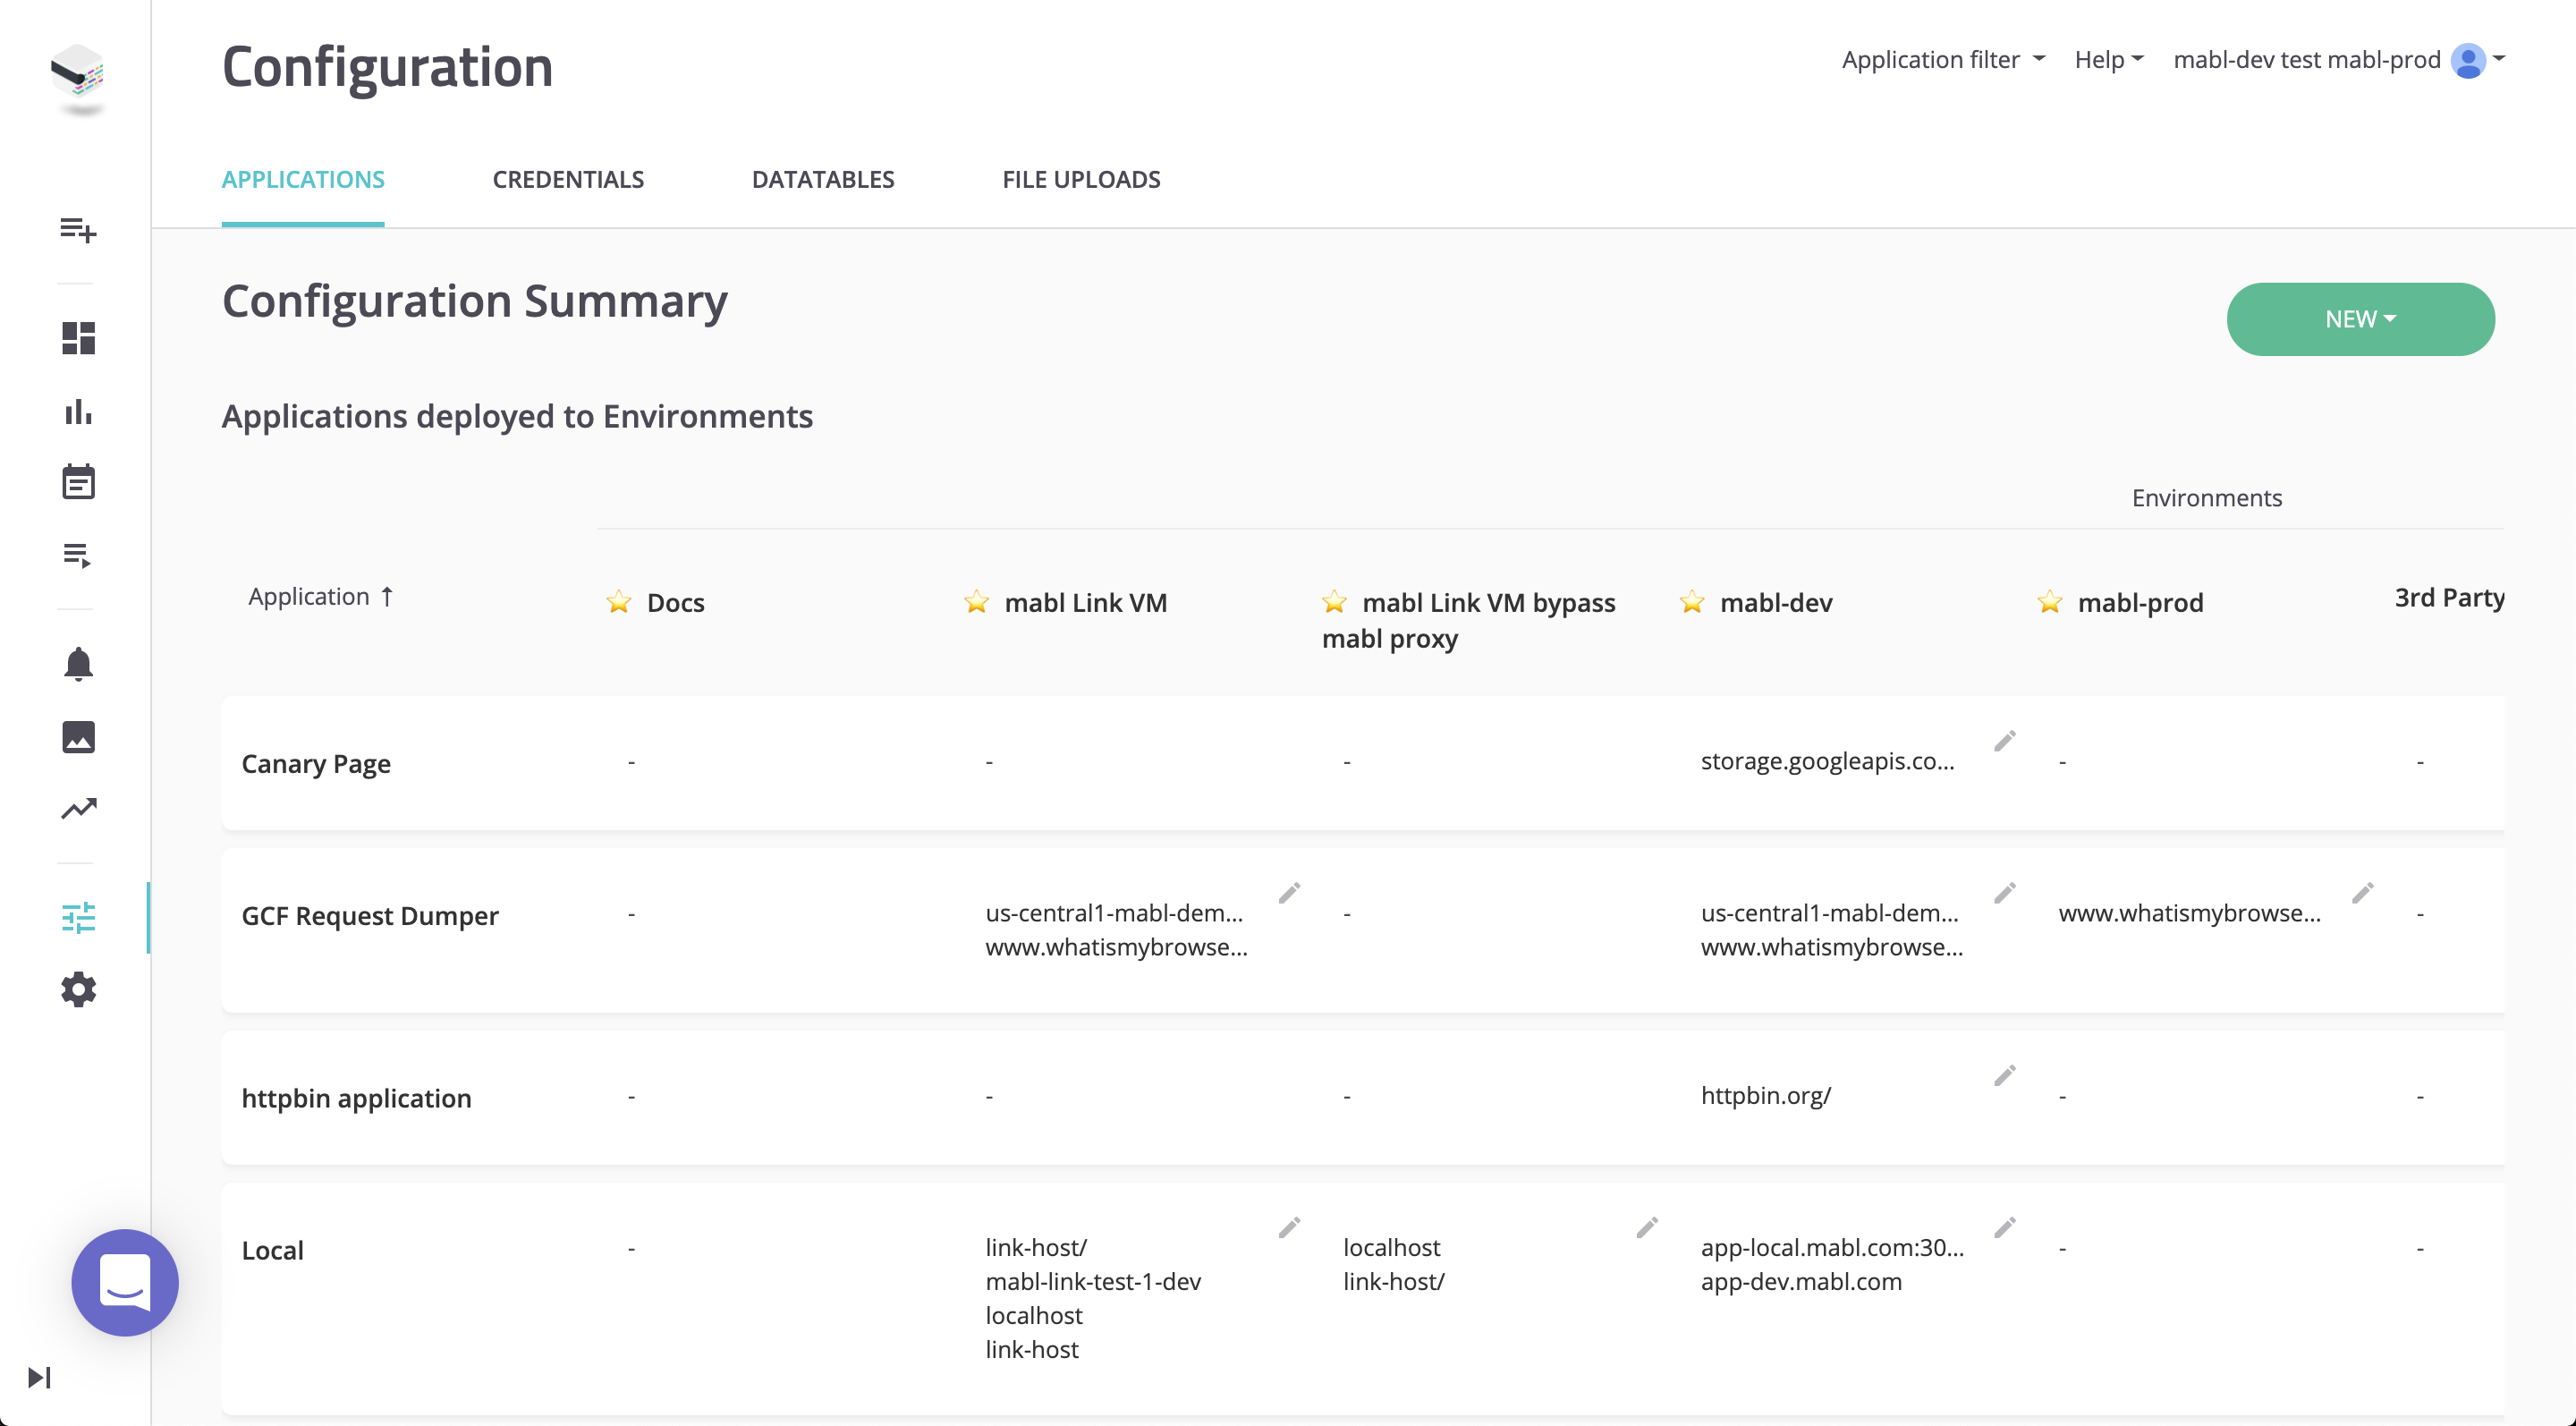Open the dashboard icon in sidebar
The height and width of the screenshot is (1426, 2576).
coord(78,338)
